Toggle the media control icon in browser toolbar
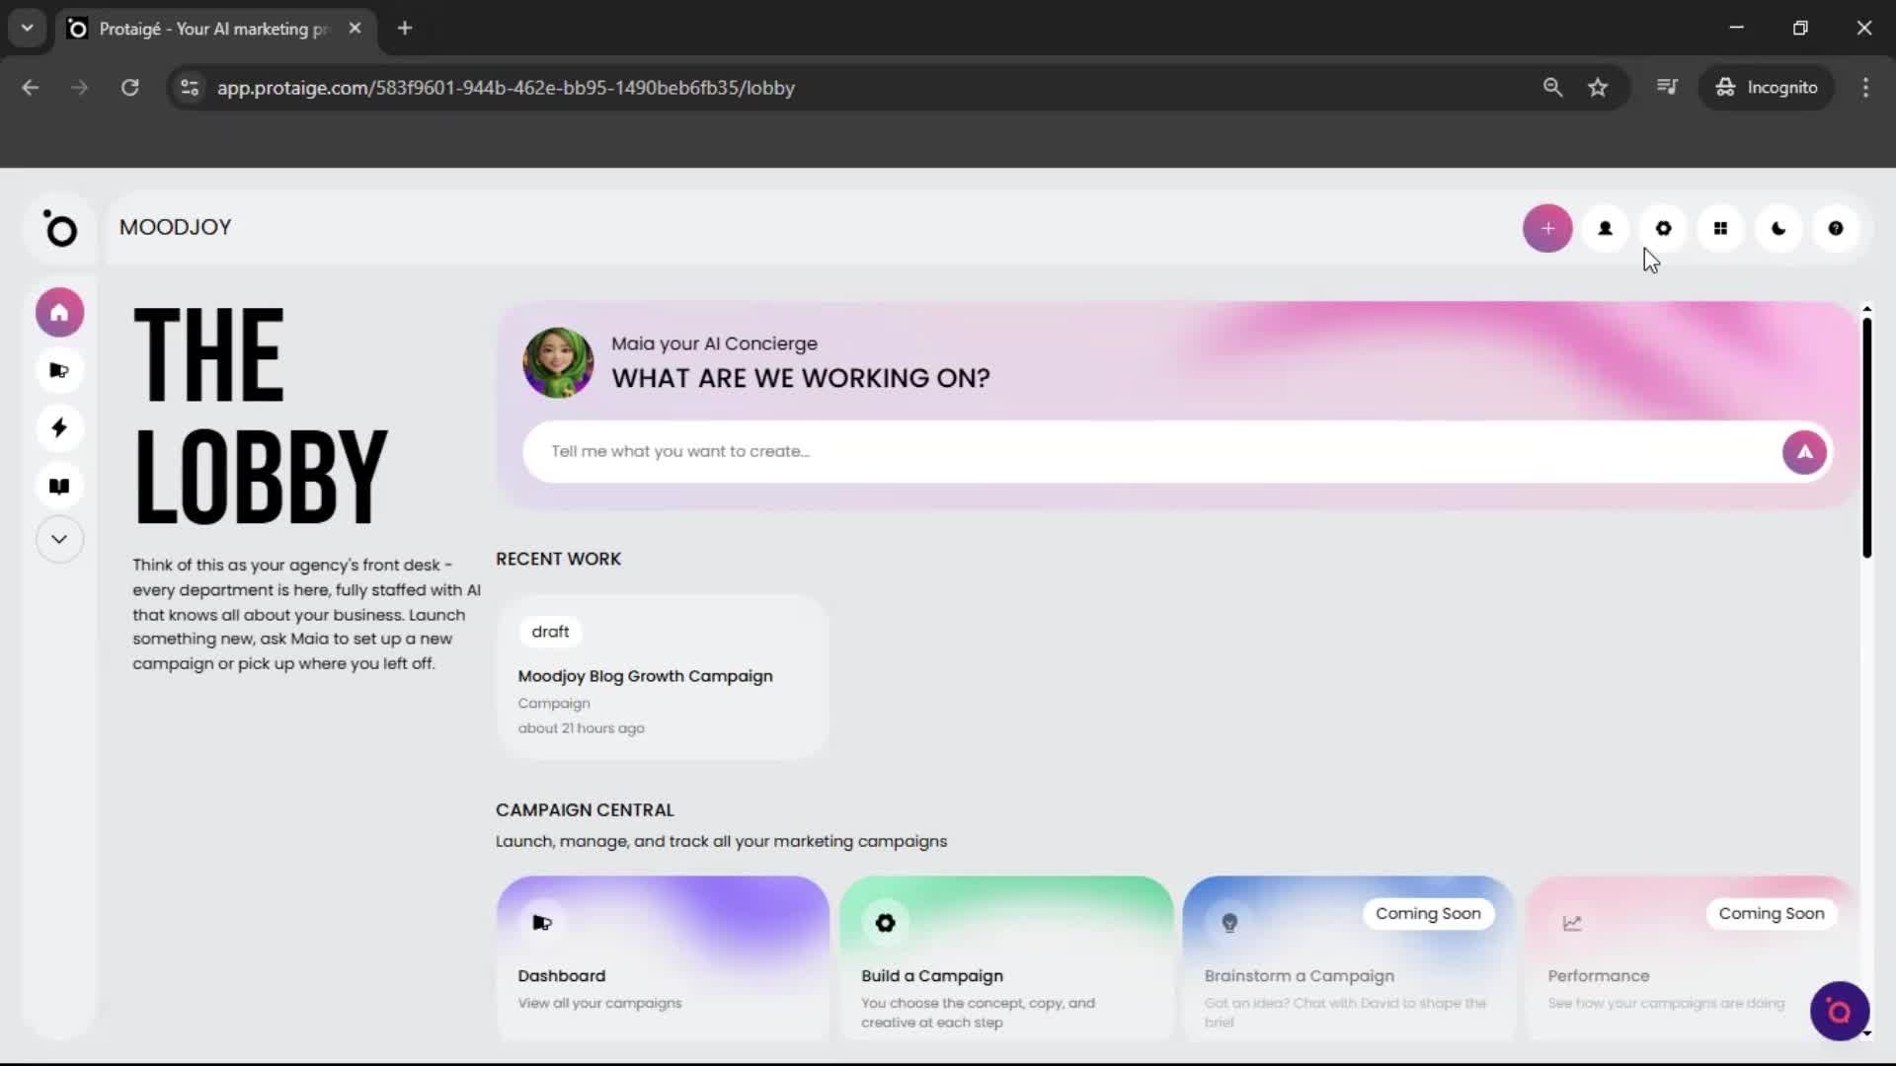The image size is (1896, 1066). coord(1667,87)
